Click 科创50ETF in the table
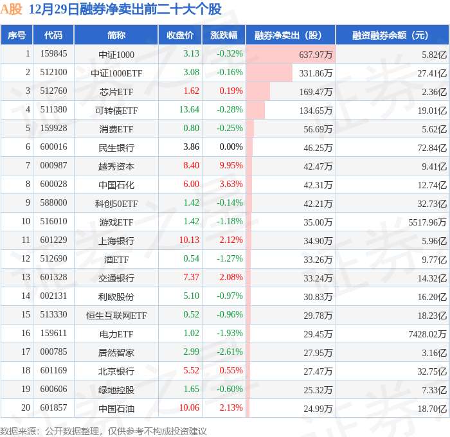The height and width of the screenshot is (437, 450). point(116,204)
